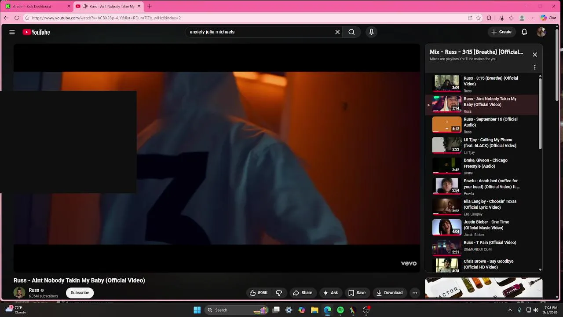
Task: Go to the YouTube home logo
Action: (x=36, y=32)
